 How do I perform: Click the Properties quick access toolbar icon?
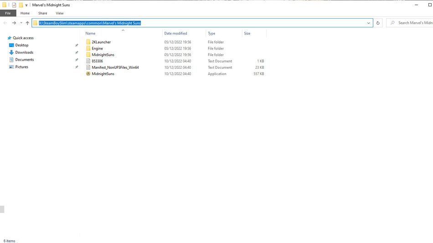pos(14,5)
